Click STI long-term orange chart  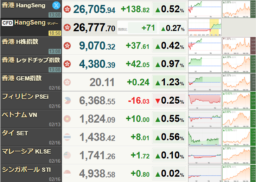tap(239, 174)
